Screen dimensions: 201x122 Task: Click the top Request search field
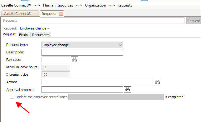click(112, 21)
